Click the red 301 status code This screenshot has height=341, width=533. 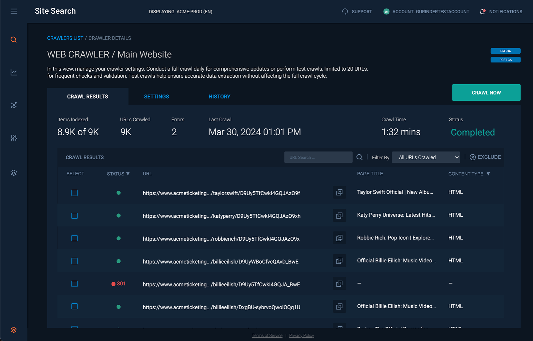coord(121,284)
